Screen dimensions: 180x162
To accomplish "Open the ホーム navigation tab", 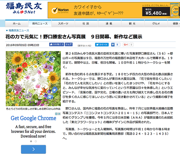I will [17, 23].
